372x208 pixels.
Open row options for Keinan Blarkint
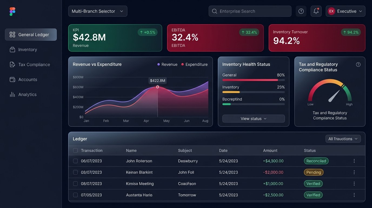354,172
